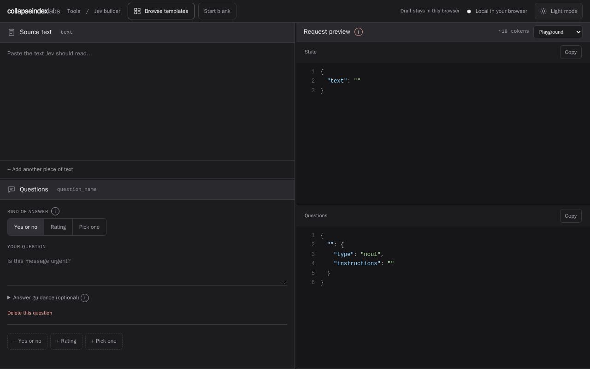Click the sun icon for Light mode

click(543, 11)
